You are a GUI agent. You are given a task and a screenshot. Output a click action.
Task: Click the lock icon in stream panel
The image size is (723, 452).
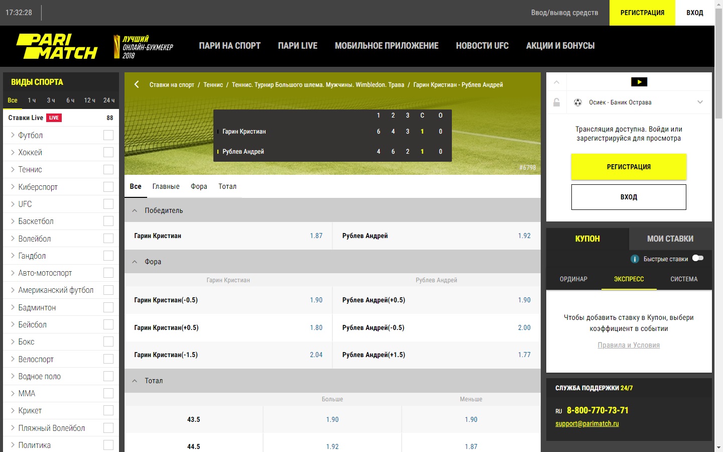pyautogui.click(x=556, y=102)
